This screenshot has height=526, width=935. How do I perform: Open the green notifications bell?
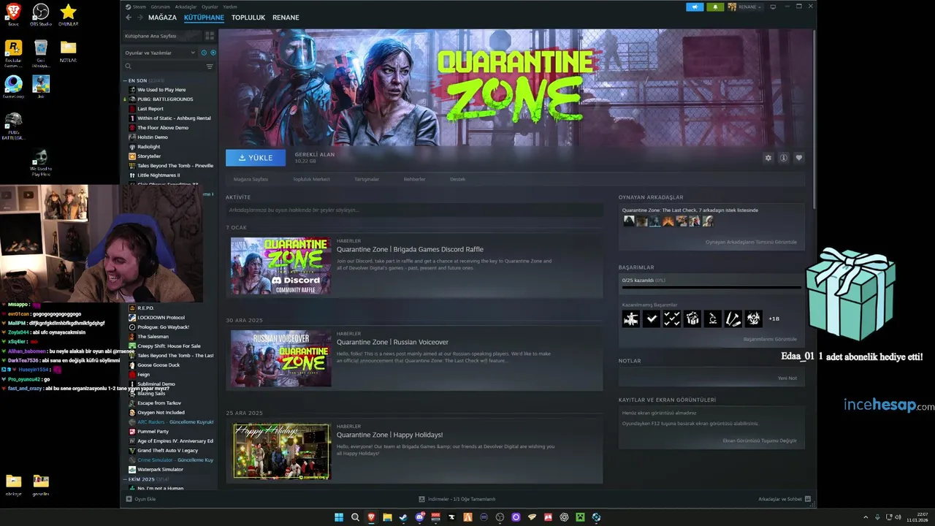[x=715, y=7]
